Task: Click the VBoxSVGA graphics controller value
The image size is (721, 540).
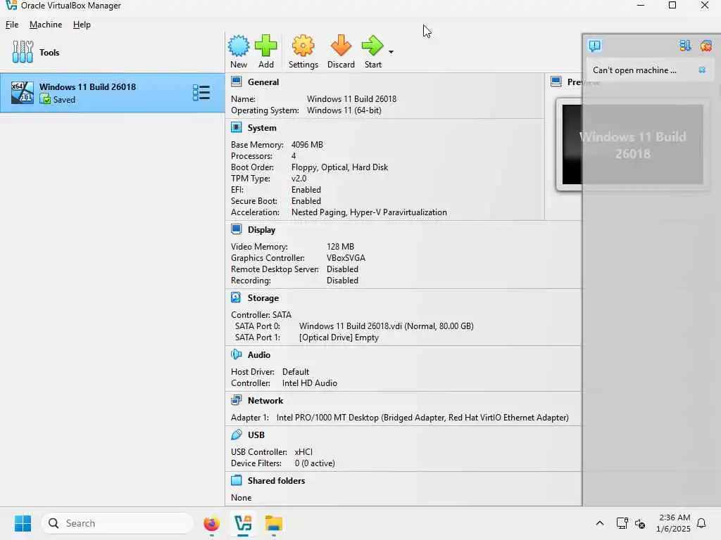Action: pos(346,258)
